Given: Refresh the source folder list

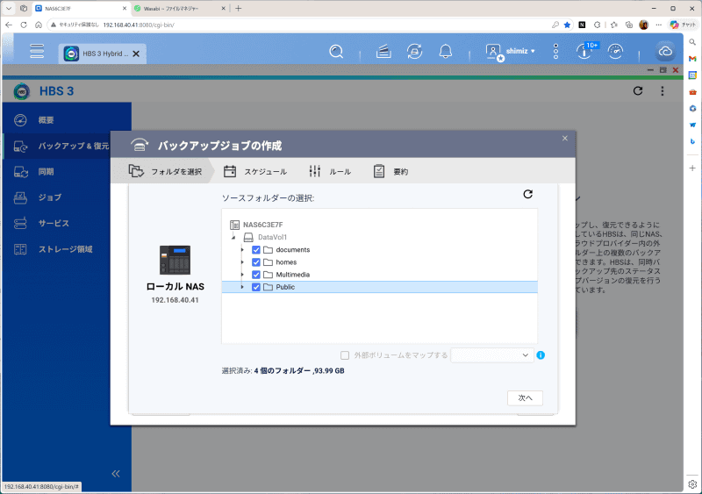Looking at the screenshot, I should coord(528,194).
